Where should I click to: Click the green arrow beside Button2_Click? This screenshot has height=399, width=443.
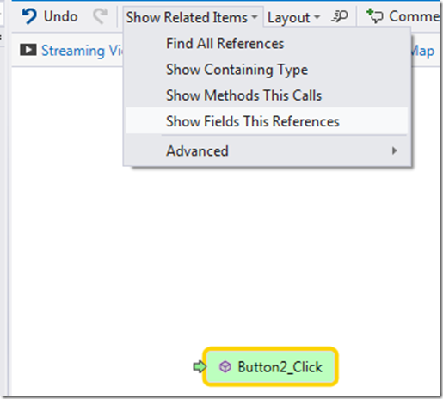pos(200,366)
